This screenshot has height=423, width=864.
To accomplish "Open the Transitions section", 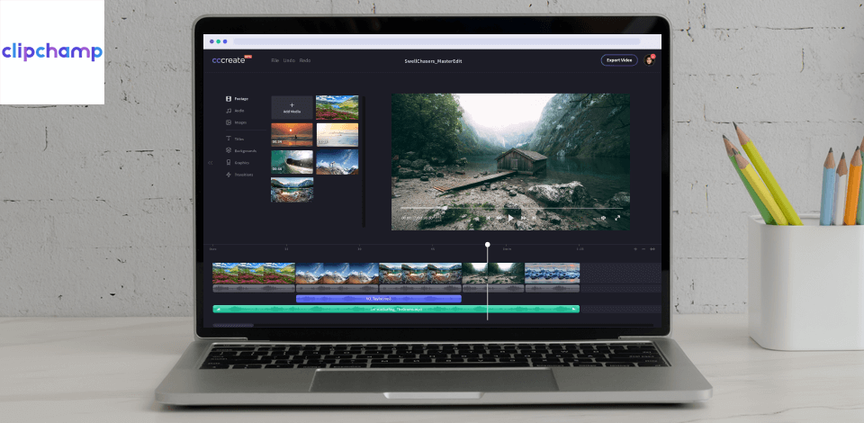I will (x=239, y=174).
